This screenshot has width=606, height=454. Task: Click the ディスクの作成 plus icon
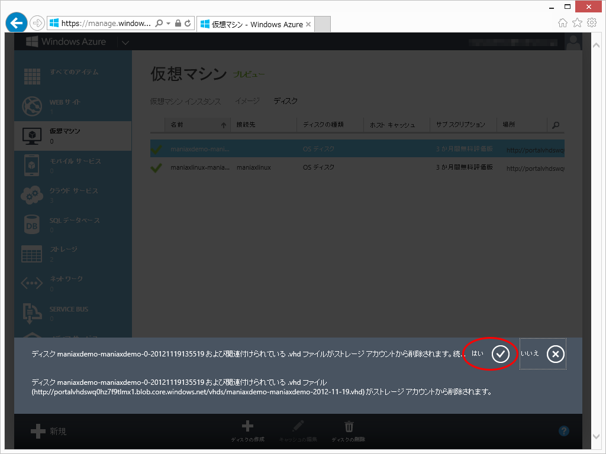[x=247, y=426]
